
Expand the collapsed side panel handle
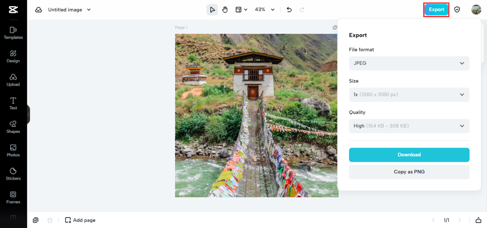28,114
